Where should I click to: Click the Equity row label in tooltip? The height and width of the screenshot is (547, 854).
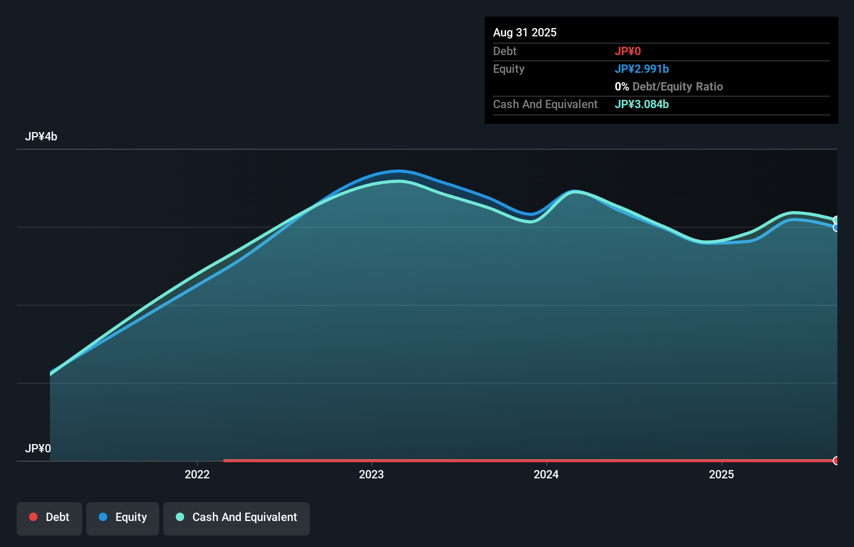[x=509, y=69]
